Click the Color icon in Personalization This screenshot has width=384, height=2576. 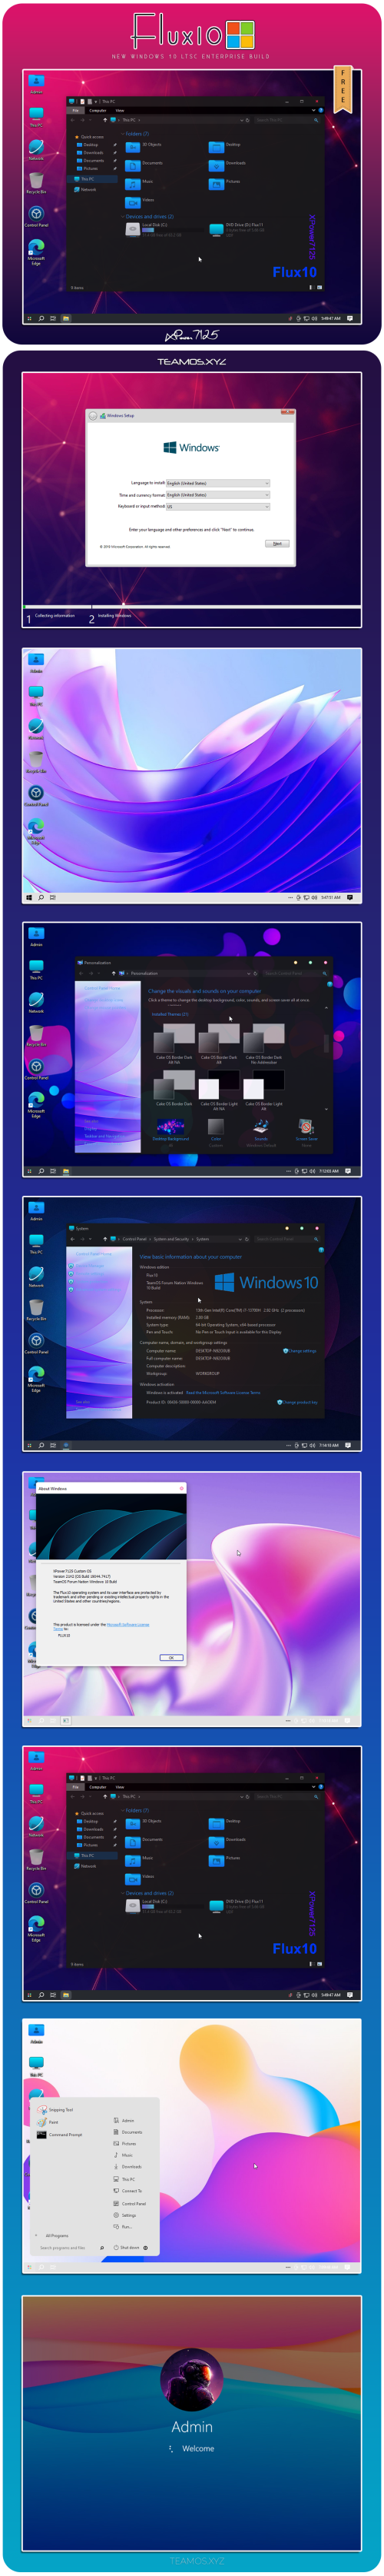click(216, 1131)
